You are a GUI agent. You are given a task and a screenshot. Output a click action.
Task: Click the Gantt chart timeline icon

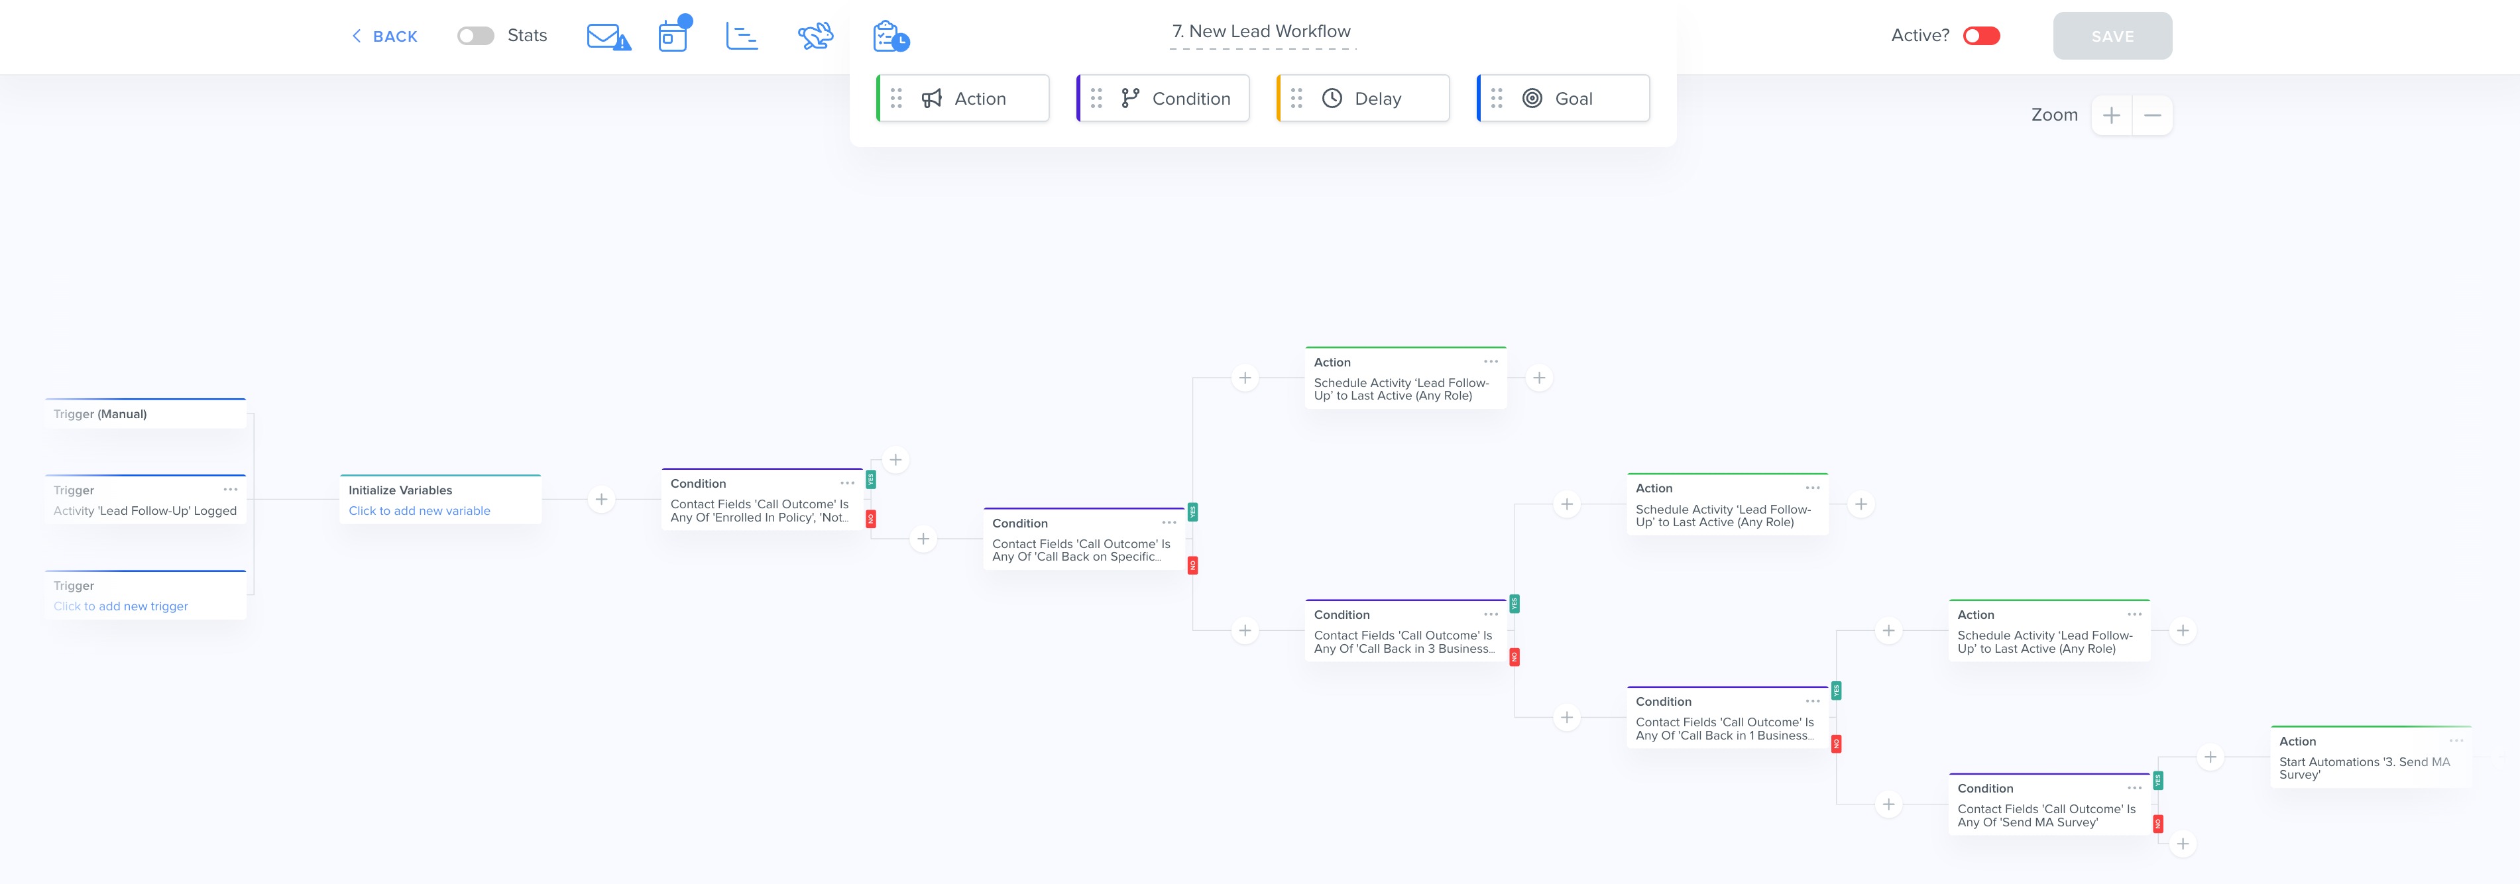[x=742, y=36]
